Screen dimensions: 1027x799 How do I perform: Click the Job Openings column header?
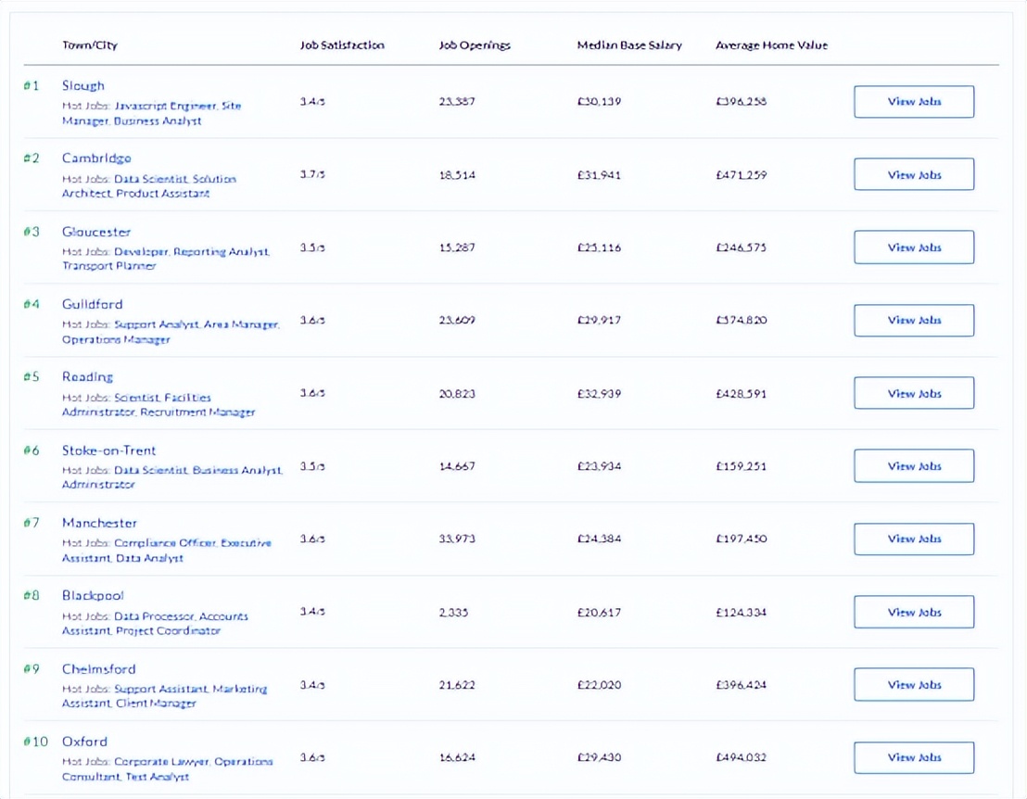474,45
